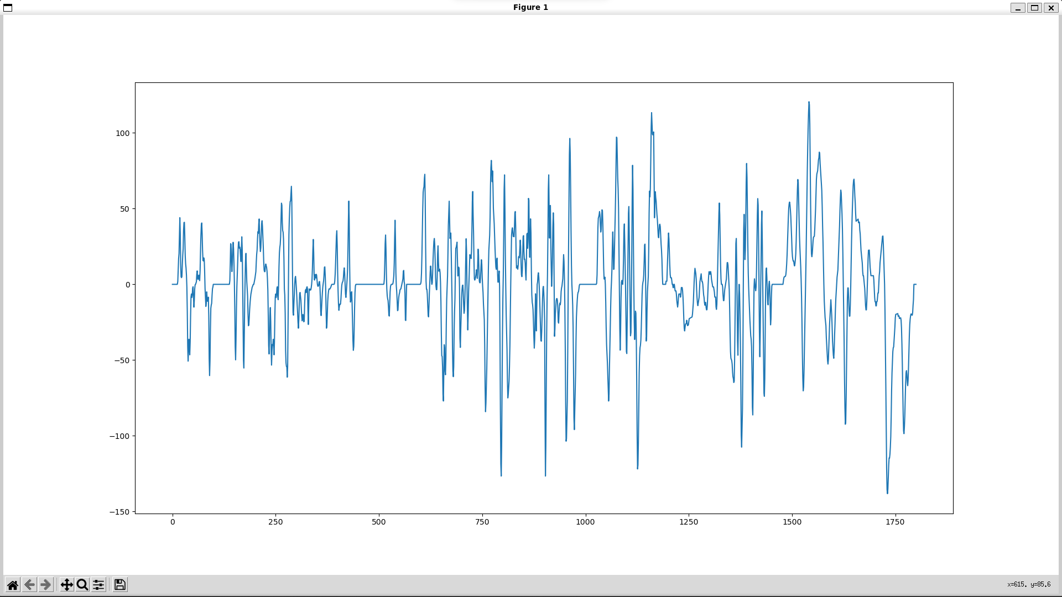Click x-axis tick label 1750
This screenshot has width=1062, height=597.
(895, 522)
